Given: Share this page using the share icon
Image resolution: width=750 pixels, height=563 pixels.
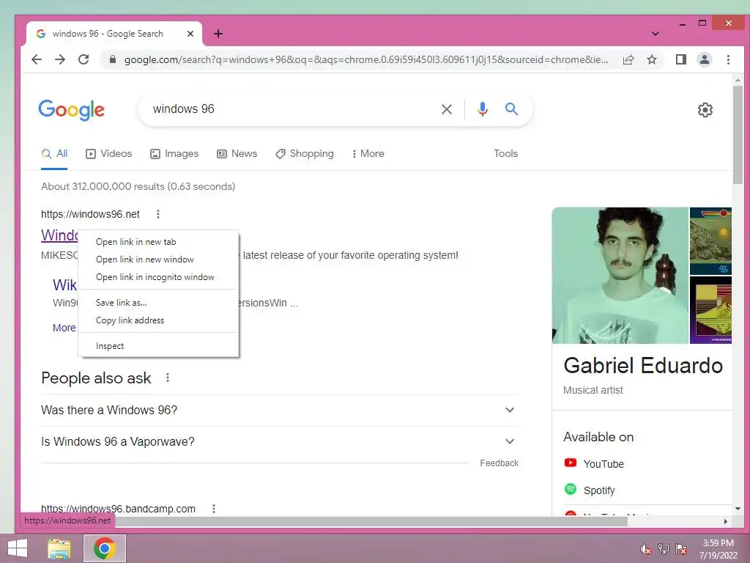Looking at the screenshot, I should [628, 59].
